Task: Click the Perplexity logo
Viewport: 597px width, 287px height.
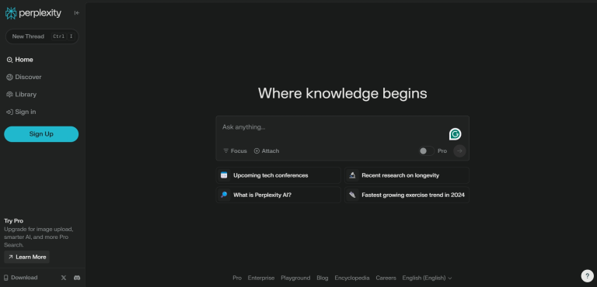Action: 33,13
